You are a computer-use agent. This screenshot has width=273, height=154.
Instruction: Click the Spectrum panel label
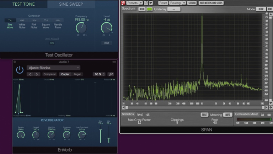tap(128, 9)
